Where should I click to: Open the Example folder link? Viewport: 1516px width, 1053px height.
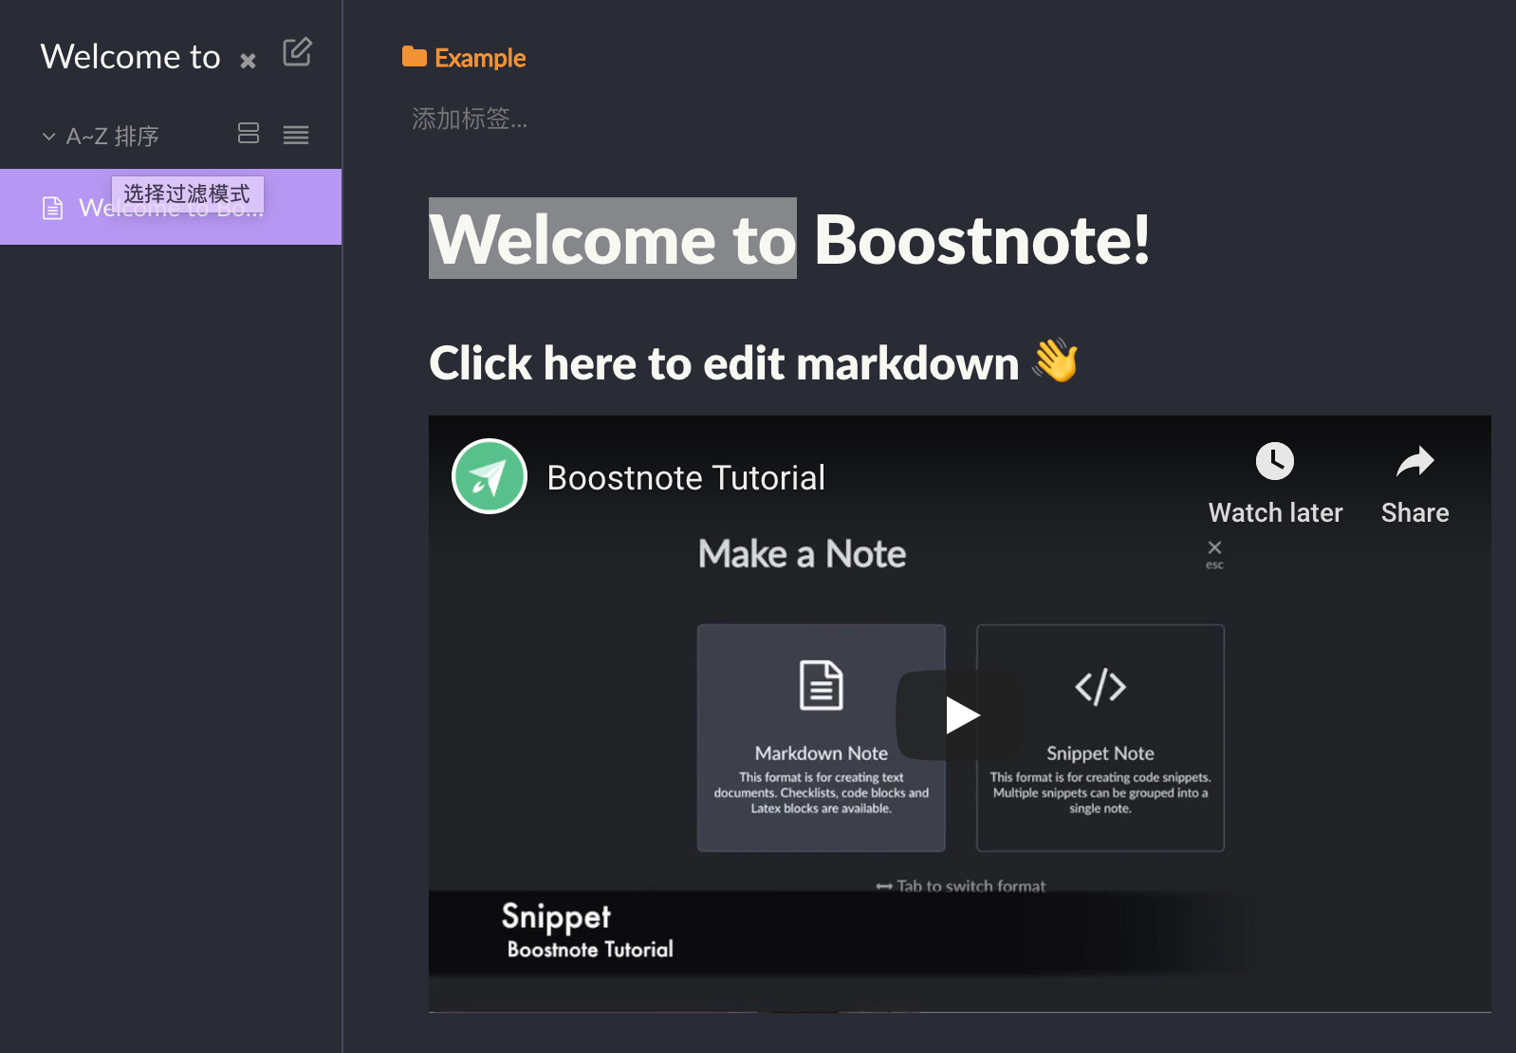click(x=480, y=58)
